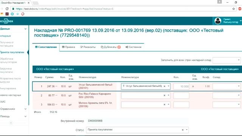Bookmark this page with the star icon
This screenshot has height=136, width=242.
pos(234,9)
